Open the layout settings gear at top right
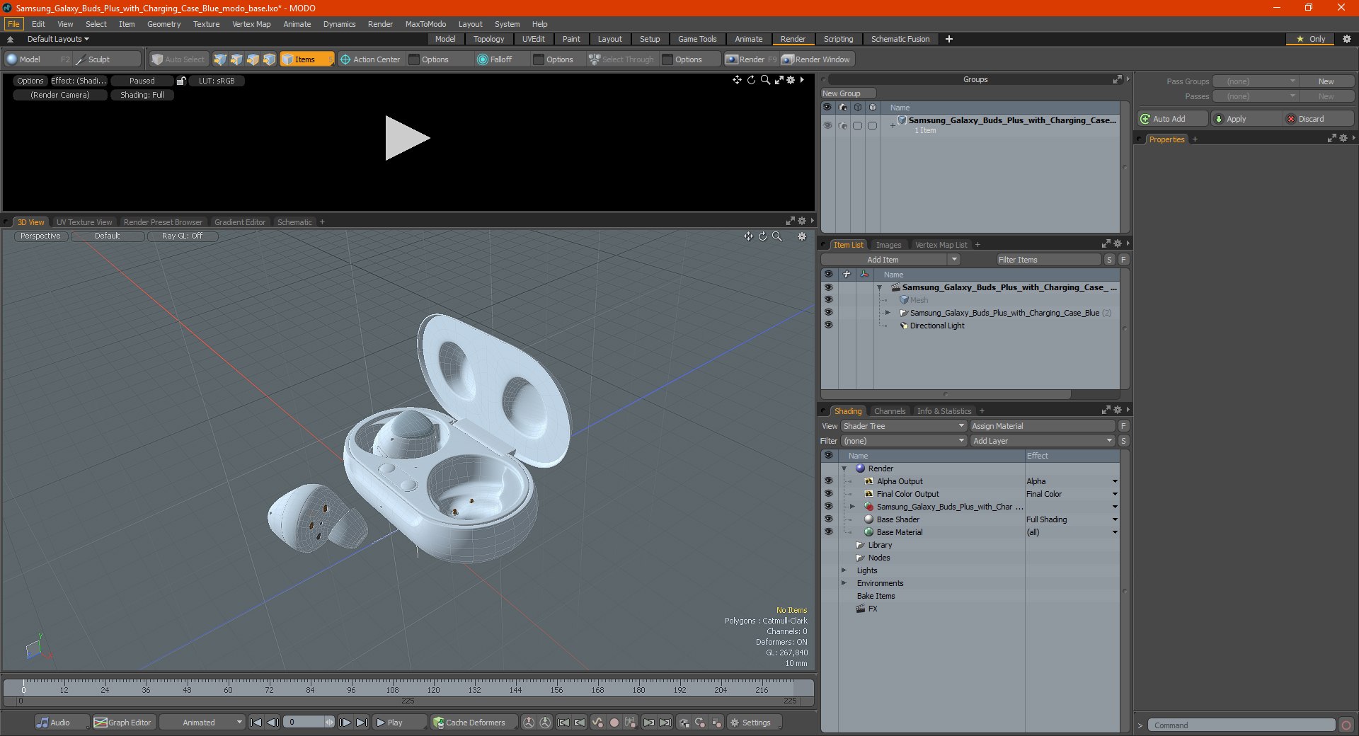Viewport: 1359px width, 736px height. point(1347,39)
